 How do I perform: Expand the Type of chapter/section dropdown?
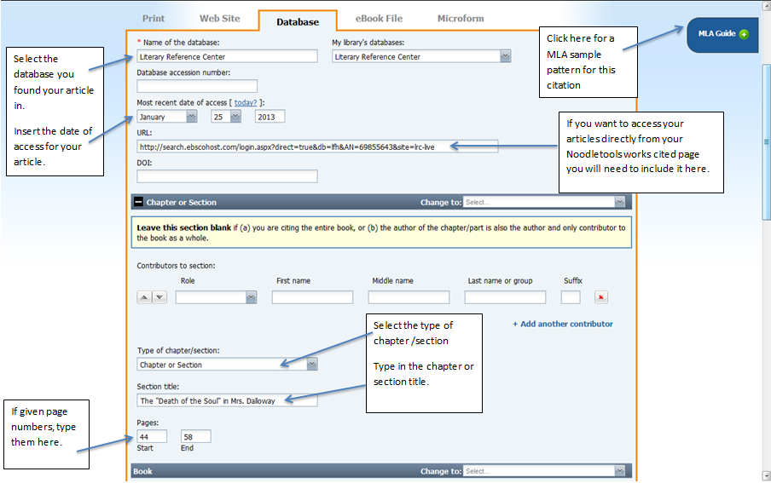[311, 365]
